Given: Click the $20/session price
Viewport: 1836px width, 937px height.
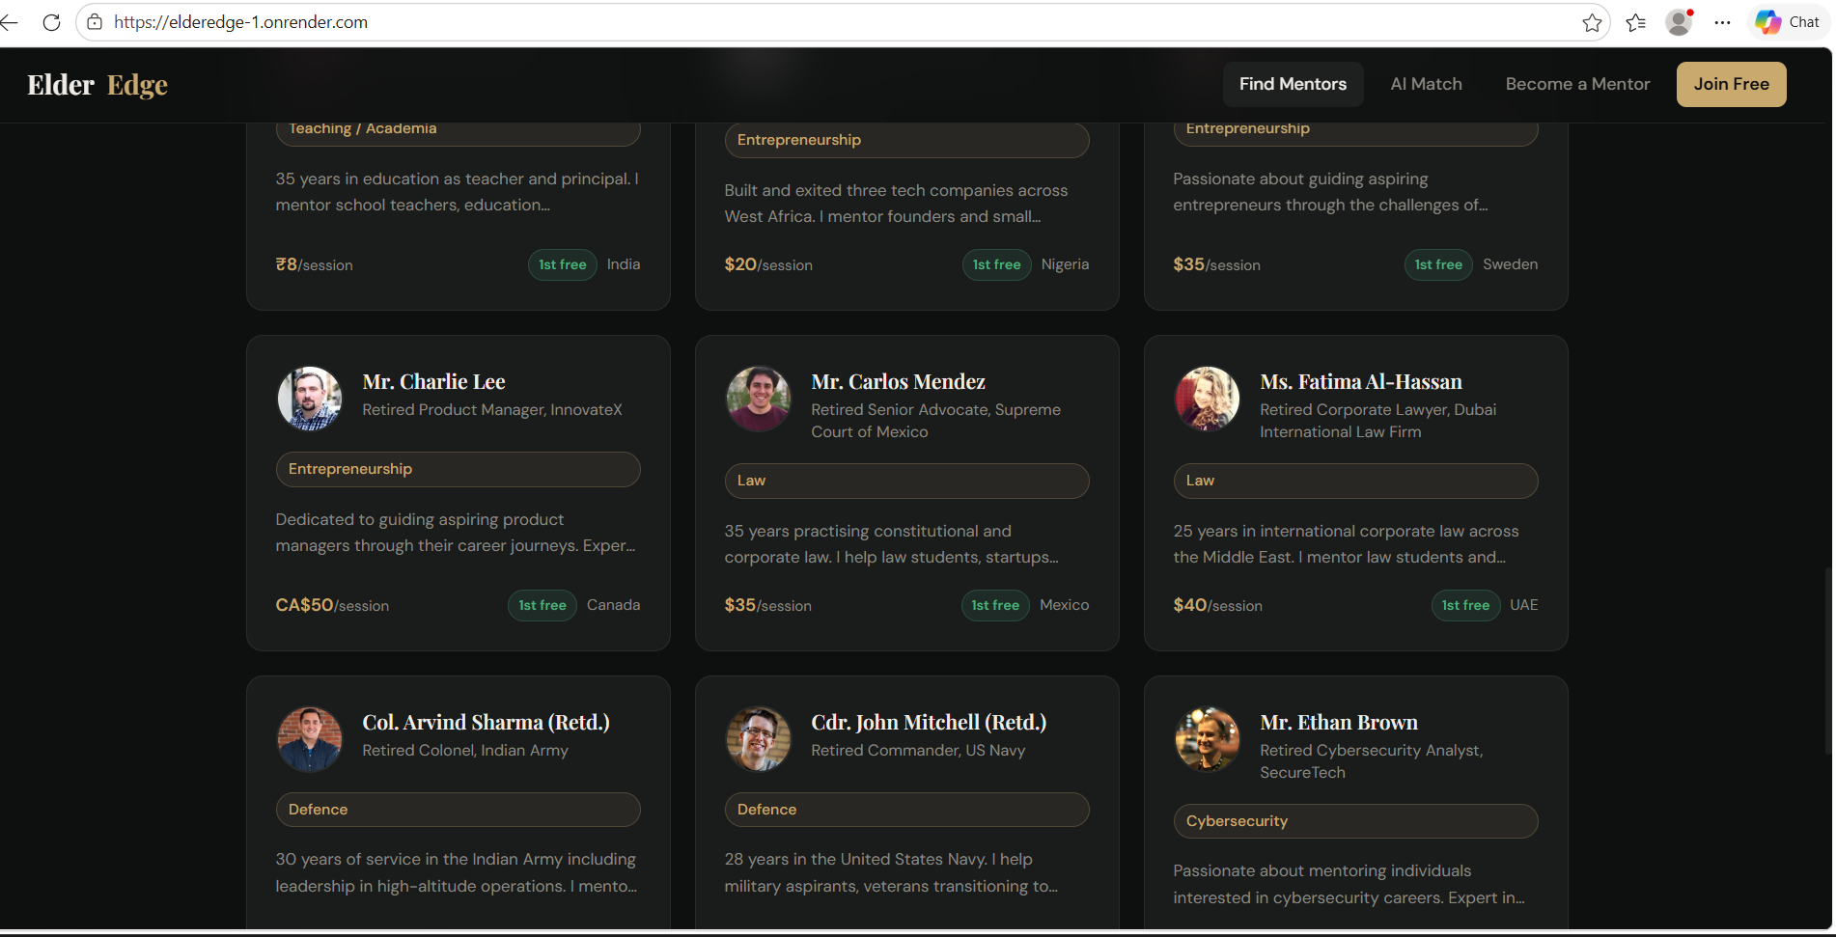Looking at the screenshot, I should tap(768, 264).
